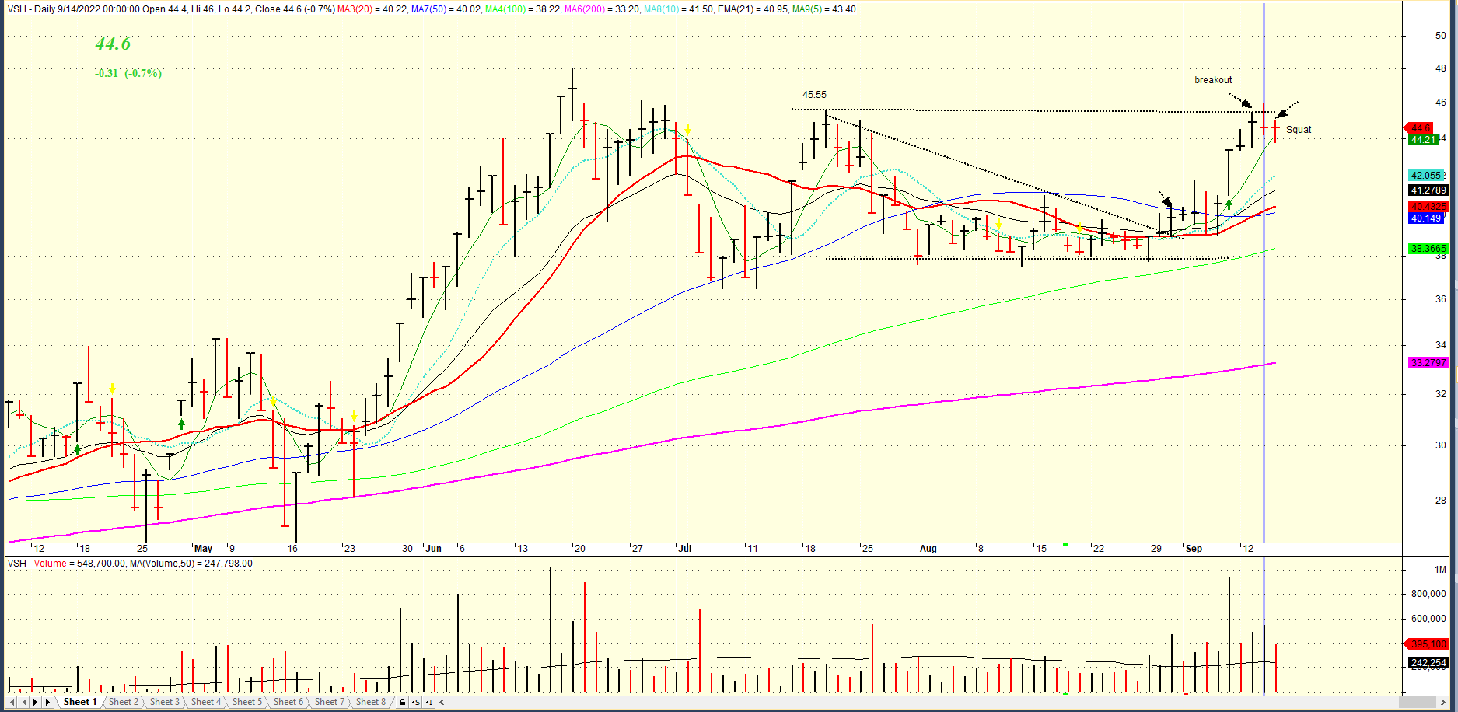This screenshot has height=712, width=1458.
Task: Click the scroll left chevron beside link buttons
Action: [x=442, y=702]
